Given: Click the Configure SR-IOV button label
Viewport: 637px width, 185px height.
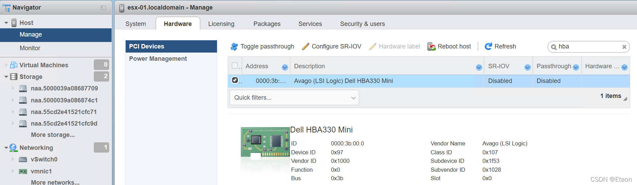Looking at the screenshot, I should pos(336,46).
